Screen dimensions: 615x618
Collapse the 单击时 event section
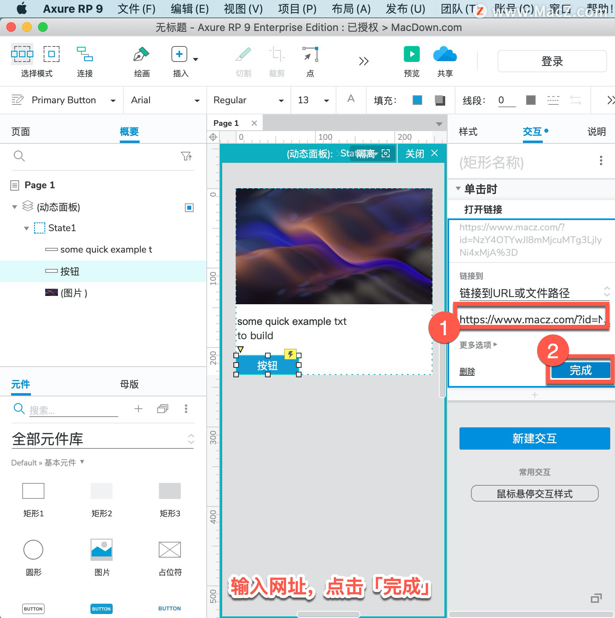[458, 189]
